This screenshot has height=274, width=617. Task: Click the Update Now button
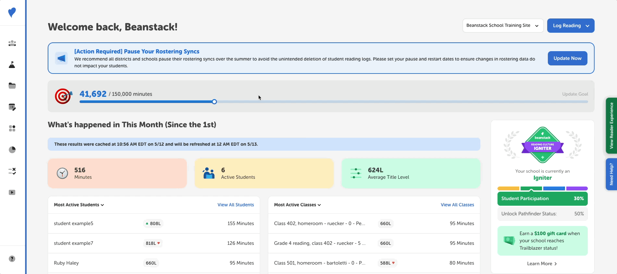pyautogui.click(x=567, y=58)
